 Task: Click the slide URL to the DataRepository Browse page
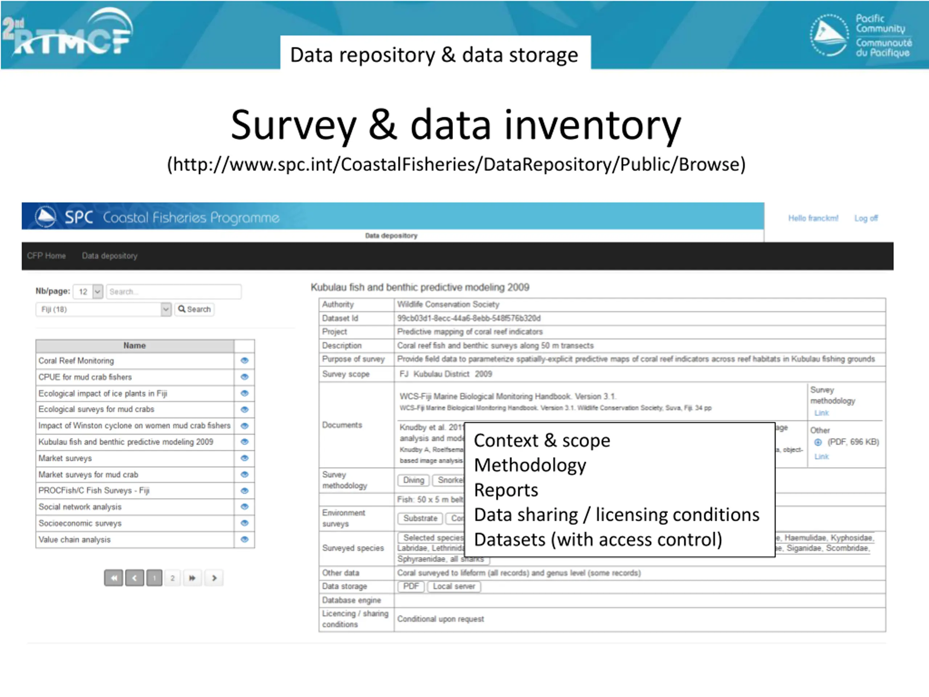coord(456,164)
